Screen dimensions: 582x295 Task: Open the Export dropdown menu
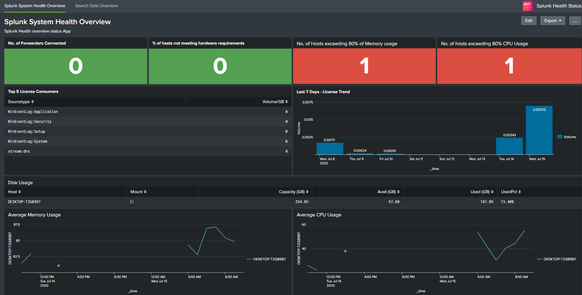pyautogui.click(x=553, y=20)
